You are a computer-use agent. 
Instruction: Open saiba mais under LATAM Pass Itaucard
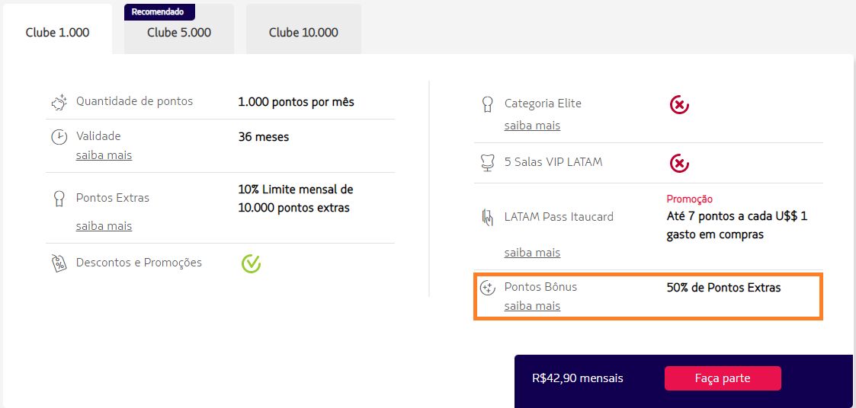coord(532,253)
